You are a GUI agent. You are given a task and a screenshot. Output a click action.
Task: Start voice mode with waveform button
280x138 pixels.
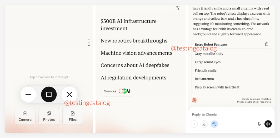point(268,124)
